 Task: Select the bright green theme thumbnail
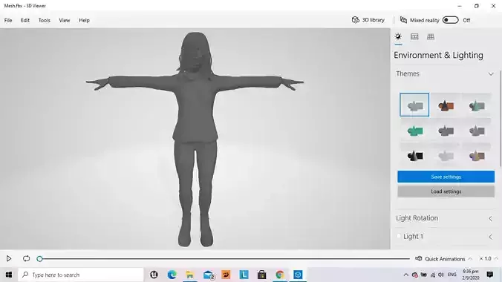point(414,131)
